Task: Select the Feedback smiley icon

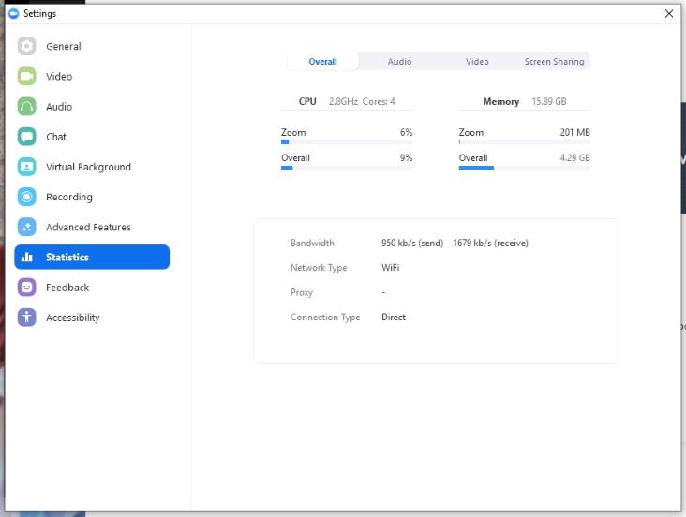Action: coord(26,288)
